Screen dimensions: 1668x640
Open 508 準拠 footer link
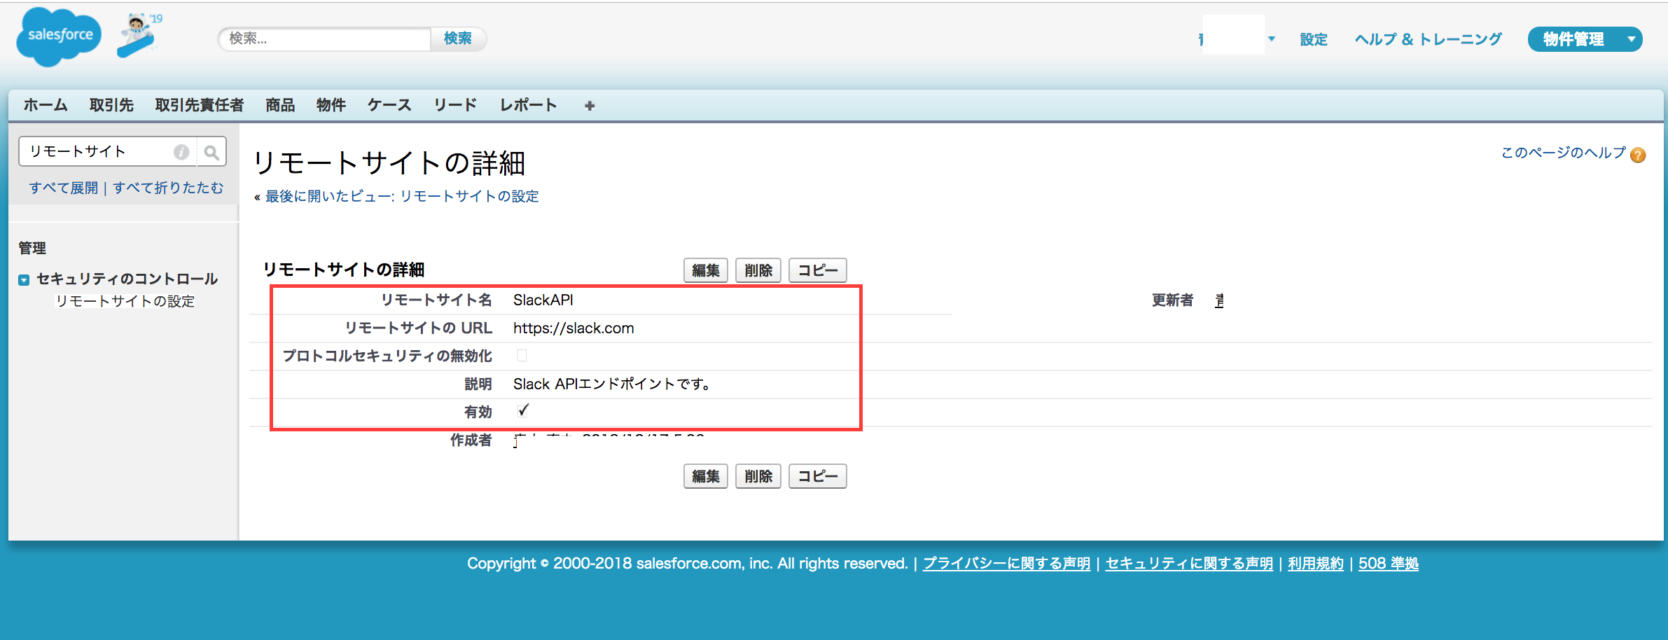tap(1389, 563)
